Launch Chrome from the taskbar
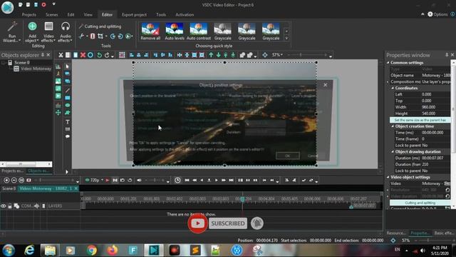 click(x=92, y=250)
